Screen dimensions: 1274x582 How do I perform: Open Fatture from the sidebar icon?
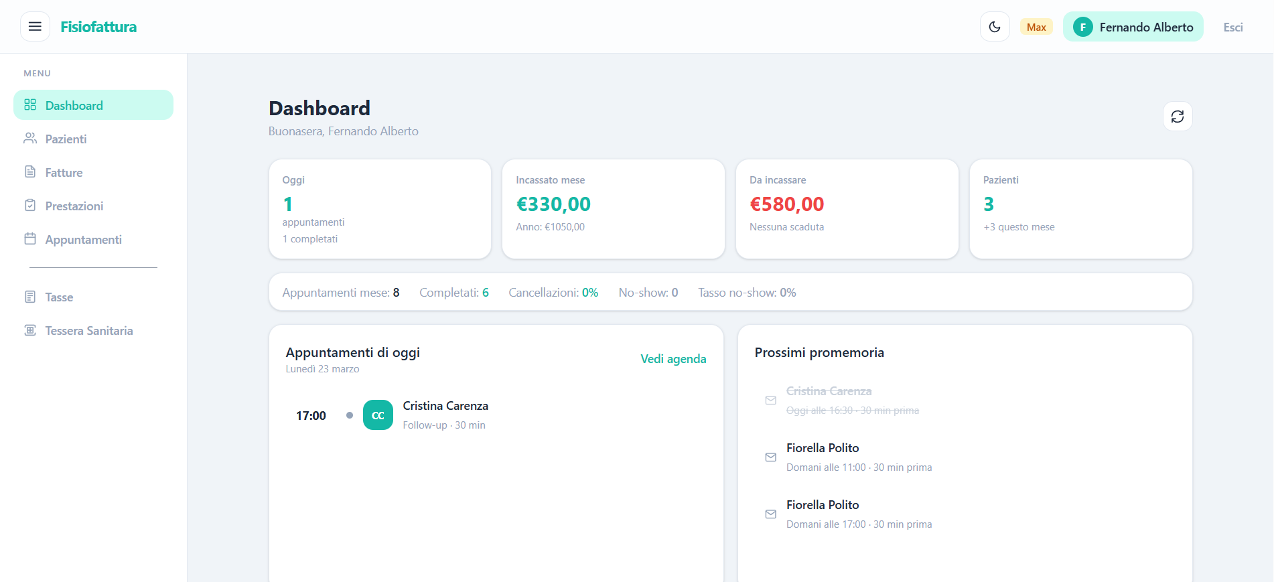(30, 172)
